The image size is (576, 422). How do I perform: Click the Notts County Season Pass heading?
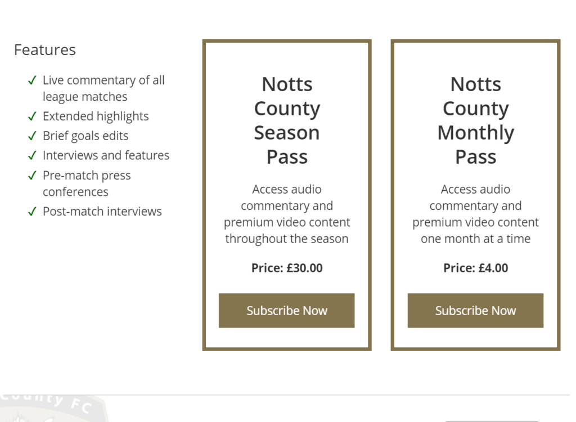point(287,120)
